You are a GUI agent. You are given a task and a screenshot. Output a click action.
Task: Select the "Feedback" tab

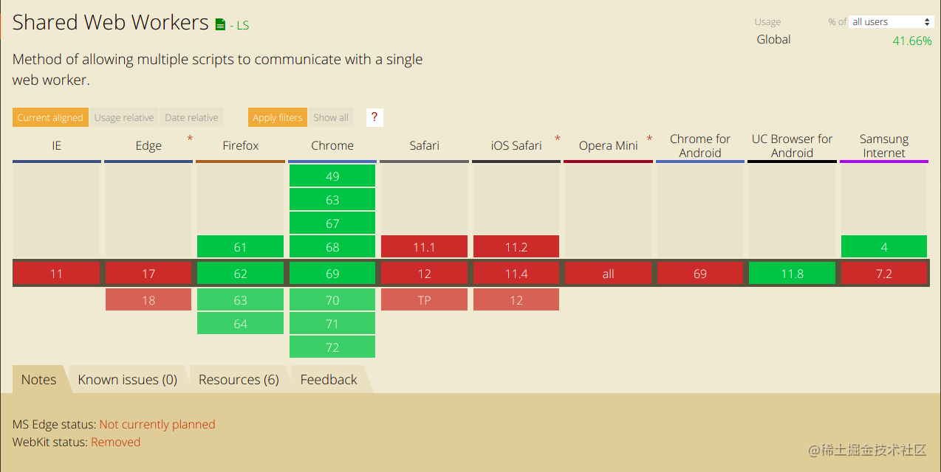coord(328,379)
